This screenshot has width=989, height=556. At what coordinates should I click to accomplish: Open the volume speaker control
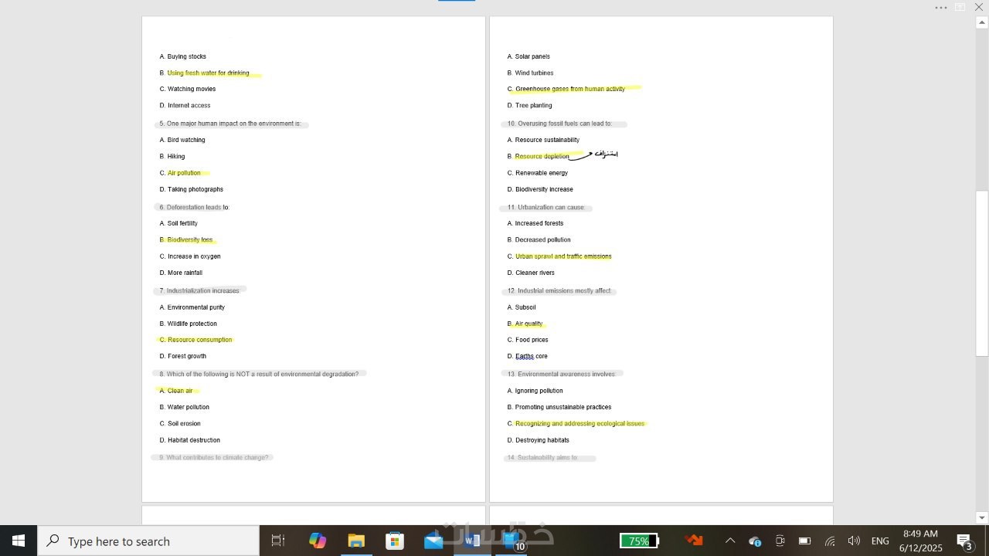(x=854, y=541)
